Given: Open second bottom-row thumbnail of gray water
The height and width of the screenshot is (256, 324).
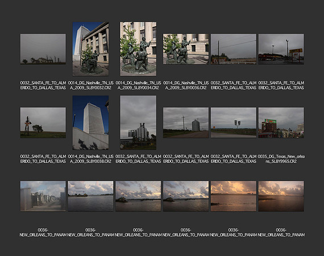Looking at the screenshot, I should [x=90, y=196].
